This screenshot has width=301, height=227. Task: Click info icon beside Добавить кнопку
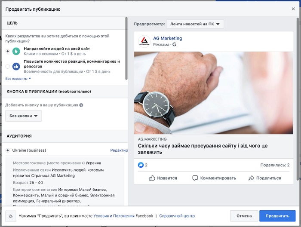coord(81,105)
